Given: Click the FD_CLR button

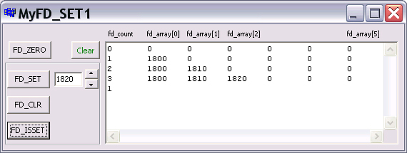Looking at the screenshot, I should pos(28,105).
